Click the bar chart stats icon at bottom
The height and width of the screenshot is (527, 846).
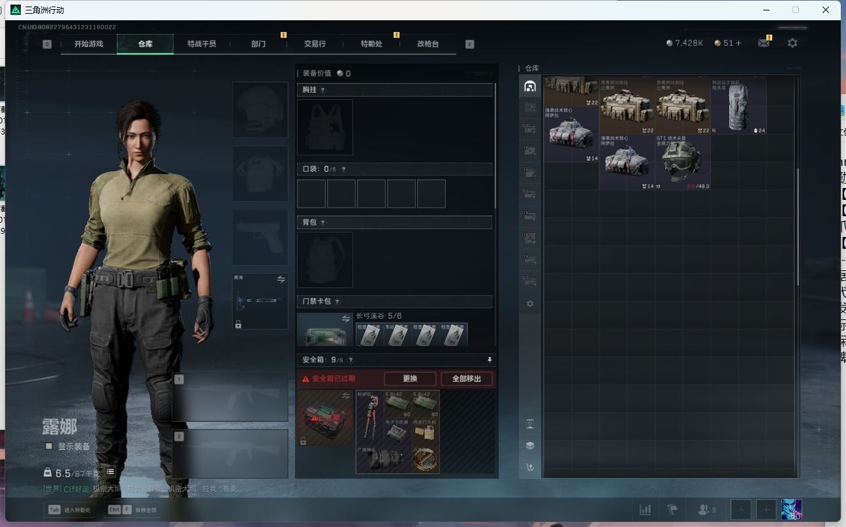pyautogui.click(x=645, y=509)
